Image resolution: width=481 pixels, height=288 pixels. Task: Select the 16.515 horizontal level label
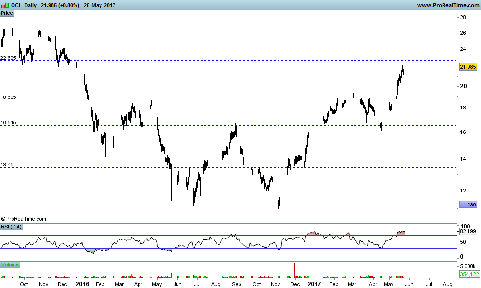[x=8, y=123]
